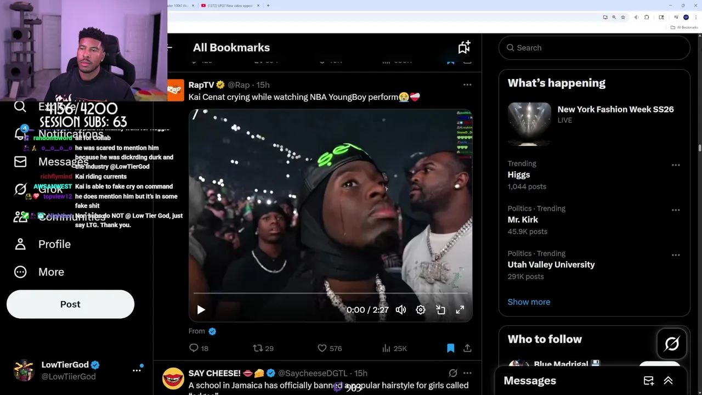Open the Mr. Kirk trending topic
Viewport: 702px width, 395px height.
[523, 219]
